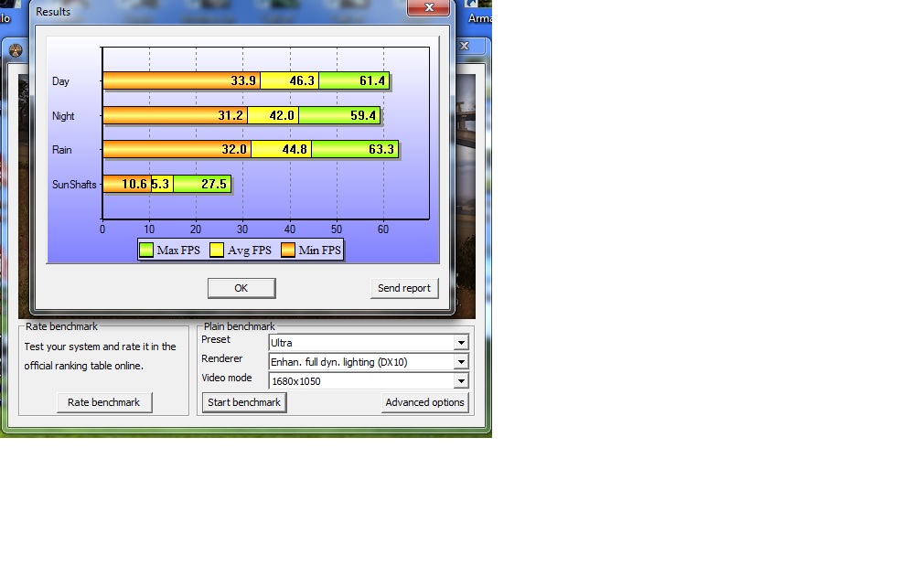922x576 pixels.
Task: Open Advanced options
Action: click(x=424, y=402)
